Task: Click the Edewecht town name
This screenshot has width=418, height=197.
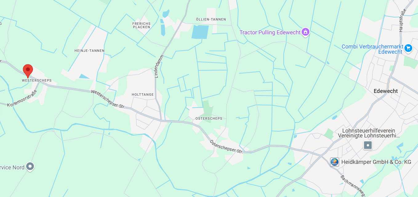Action: coord(386,91)
